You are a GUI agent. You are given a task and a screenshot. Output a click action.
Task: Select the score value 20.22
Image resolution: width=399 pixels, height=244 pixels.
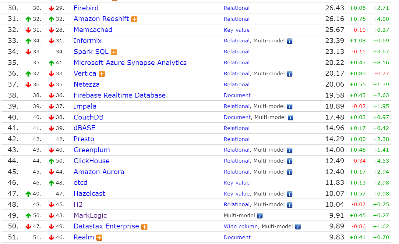coord(334,63)
